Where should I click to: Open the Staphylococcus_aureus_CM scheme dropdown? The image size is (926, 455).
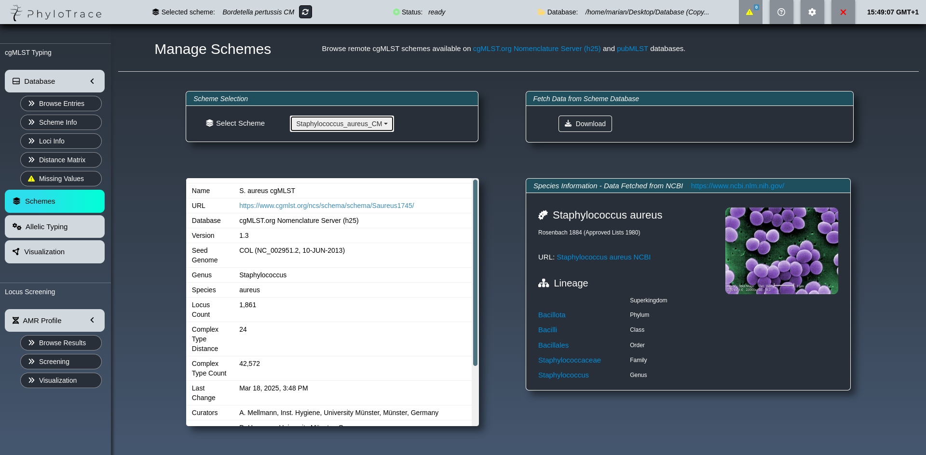click(x=341, y=124)
